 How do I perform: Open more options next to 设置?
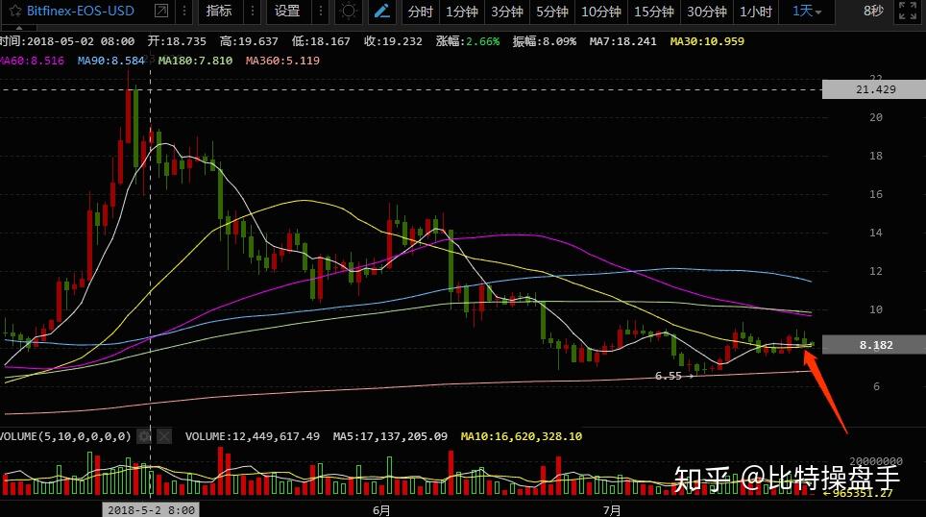[320, 12]
